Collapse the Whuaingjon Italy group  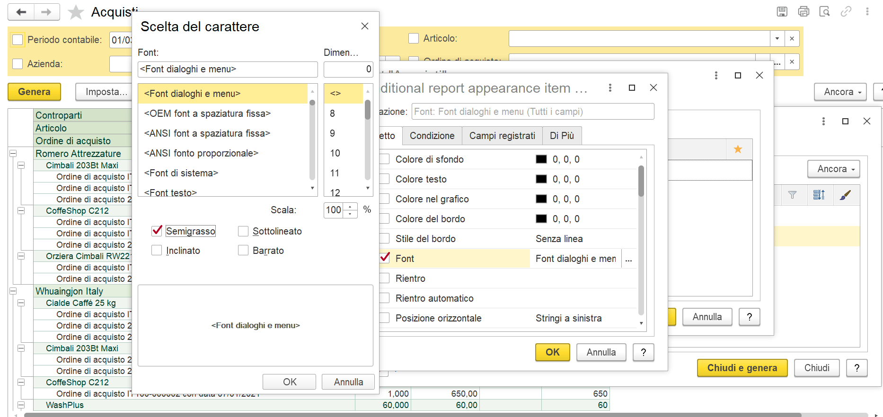pos(13,291)
